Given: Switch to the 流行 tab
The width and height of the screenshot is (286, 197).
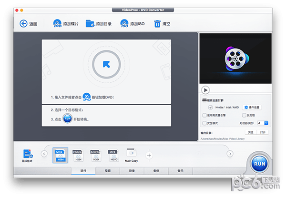Looking at the screenshot, I should 83,171.
